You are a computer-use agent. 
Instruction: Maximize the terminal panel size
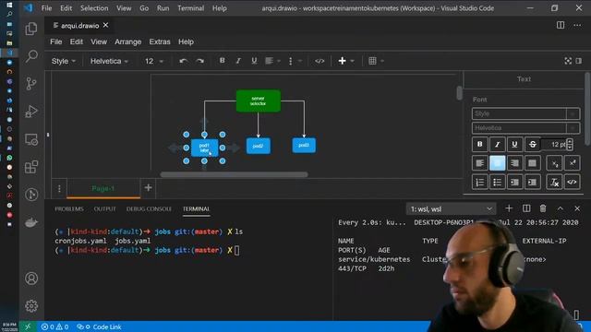561,208
